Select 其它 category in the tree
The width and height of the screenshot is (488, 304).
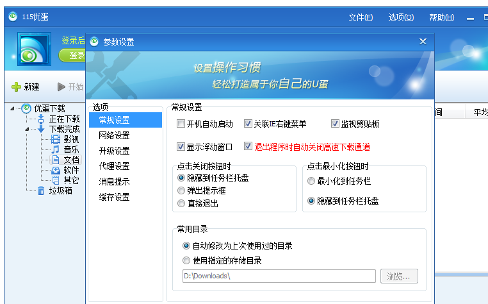(71, 180)
